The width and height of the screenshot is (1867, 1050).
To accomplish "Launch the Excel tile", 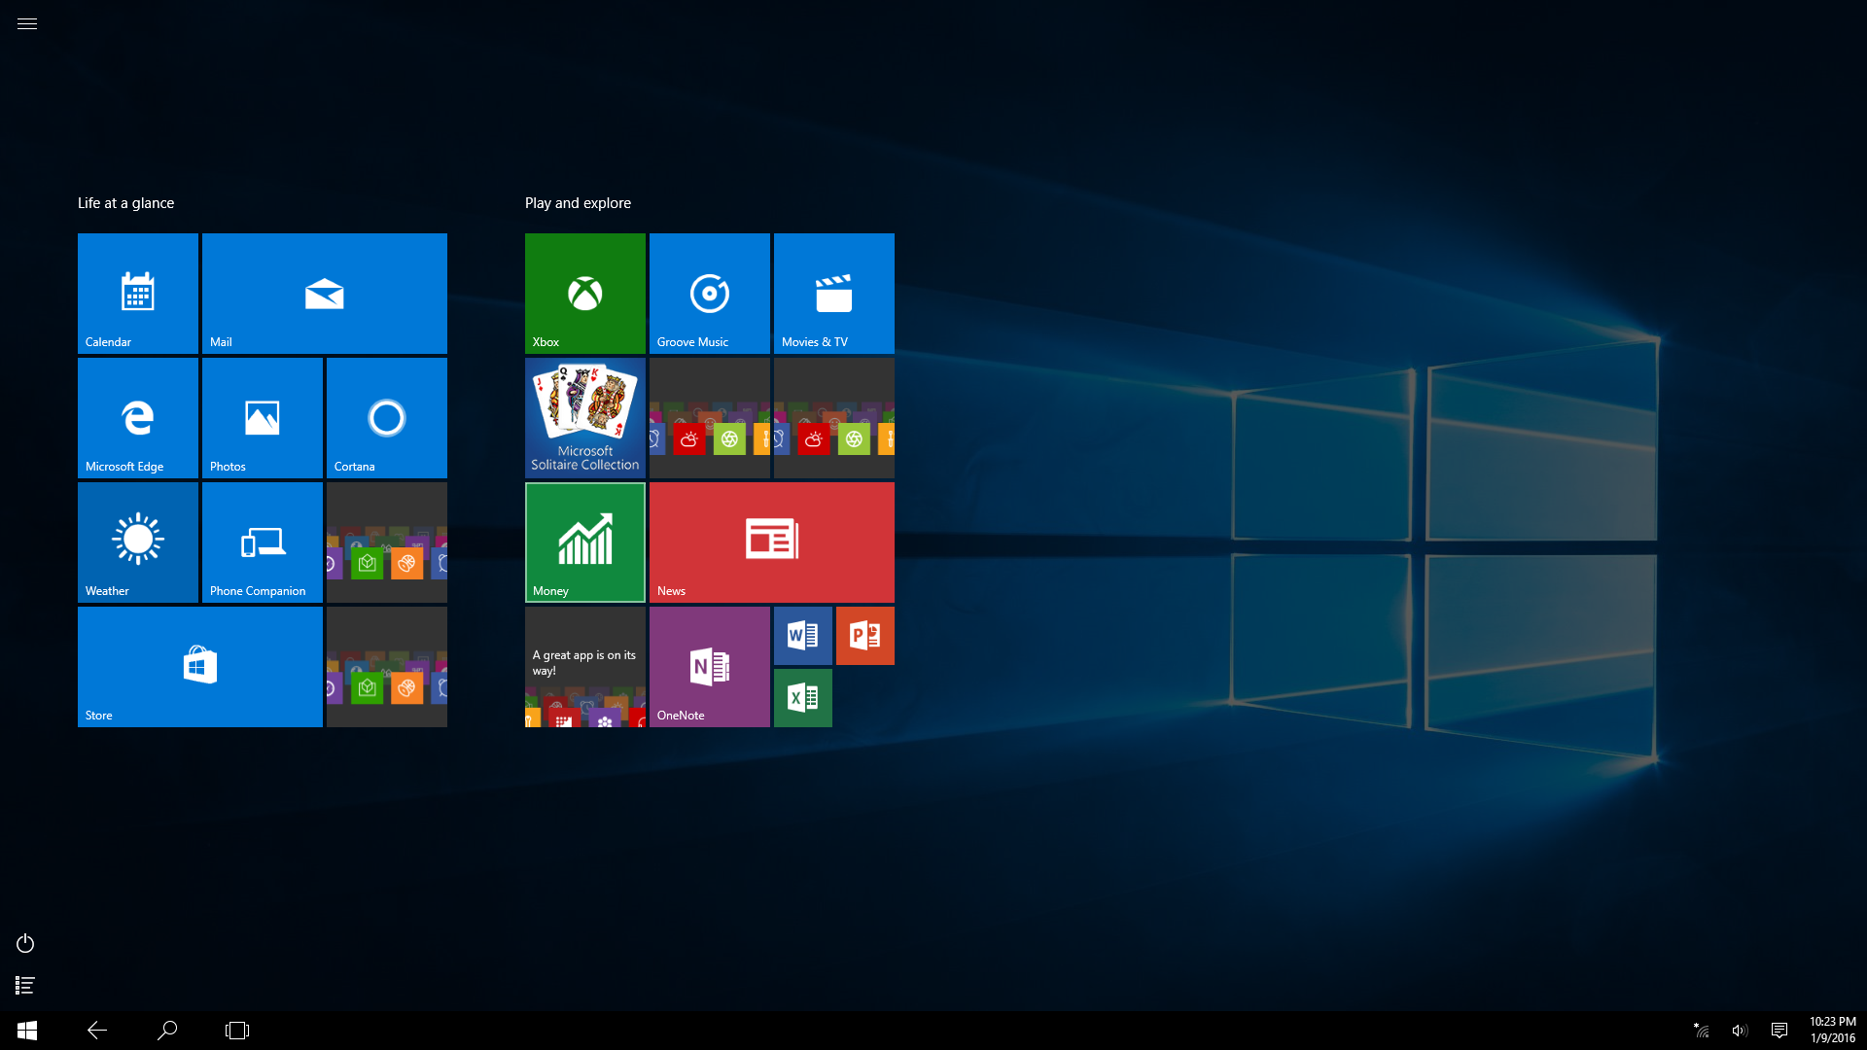I will coord(803,698).
